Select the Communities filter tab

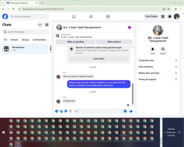tap(39, 40)
